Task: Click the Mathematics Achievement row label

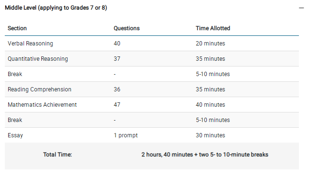Action: point(42,105)
